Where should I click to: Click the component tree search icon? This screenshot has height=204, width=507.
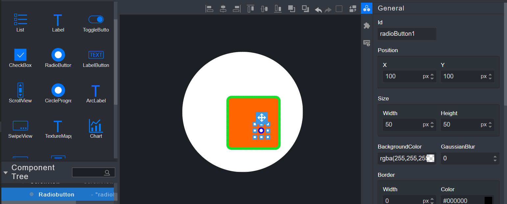[107, 173]
